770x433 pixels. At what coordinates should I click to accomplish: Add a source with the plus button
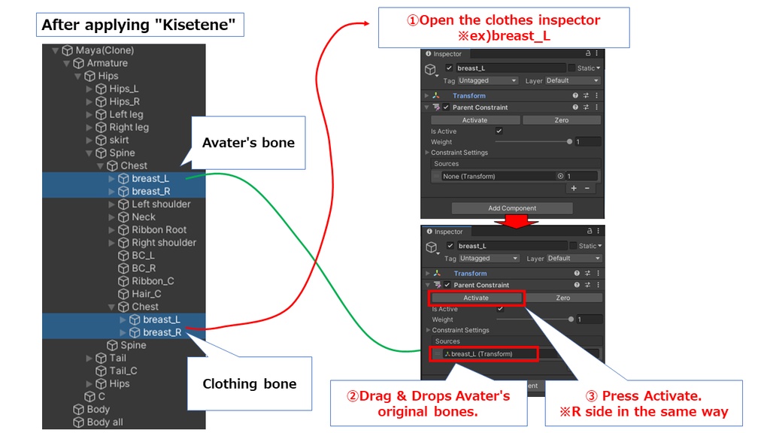coord(574,188)
